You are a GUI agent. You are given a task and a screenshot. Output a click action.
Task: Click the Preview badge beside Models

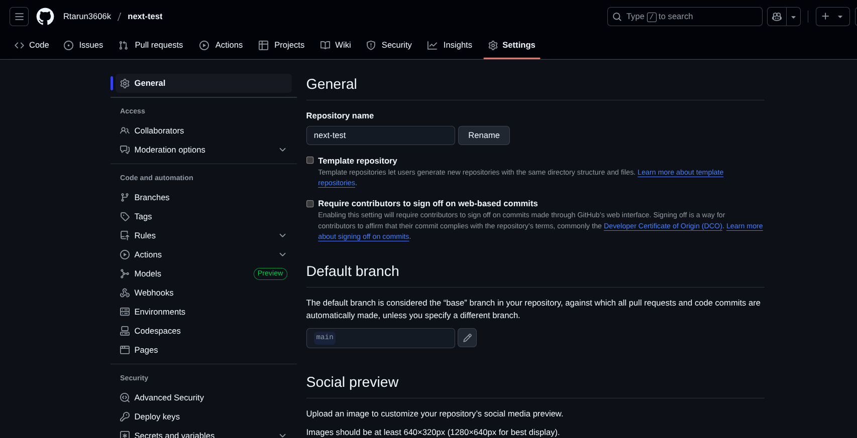[270, 273]
